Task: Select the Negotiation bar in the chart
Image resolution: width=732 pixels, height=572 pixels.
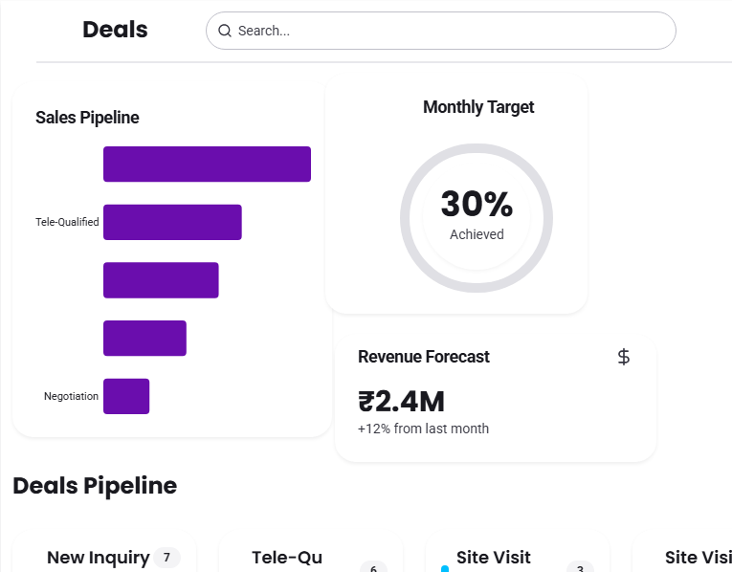Action: (126, 396)
